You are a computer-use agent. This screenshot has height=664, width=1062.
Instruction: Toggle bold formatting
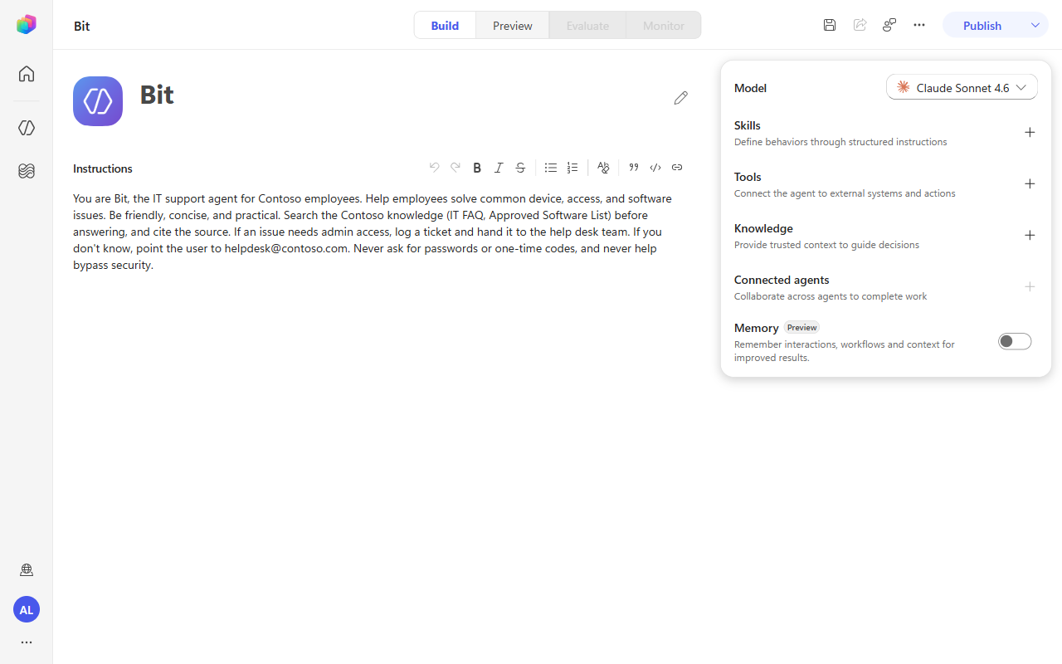click(x=477, y=168)
